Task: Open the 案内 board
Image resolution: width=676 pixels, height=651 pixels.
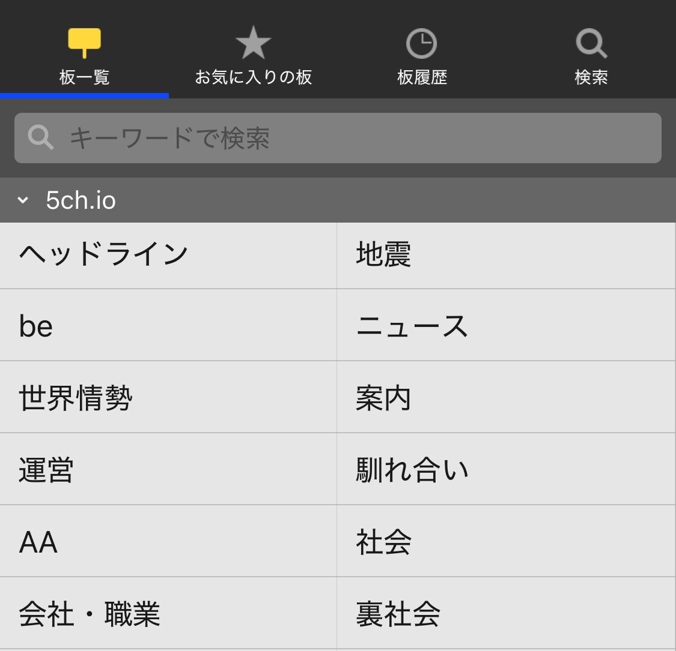Action: [x=383, y=398]
